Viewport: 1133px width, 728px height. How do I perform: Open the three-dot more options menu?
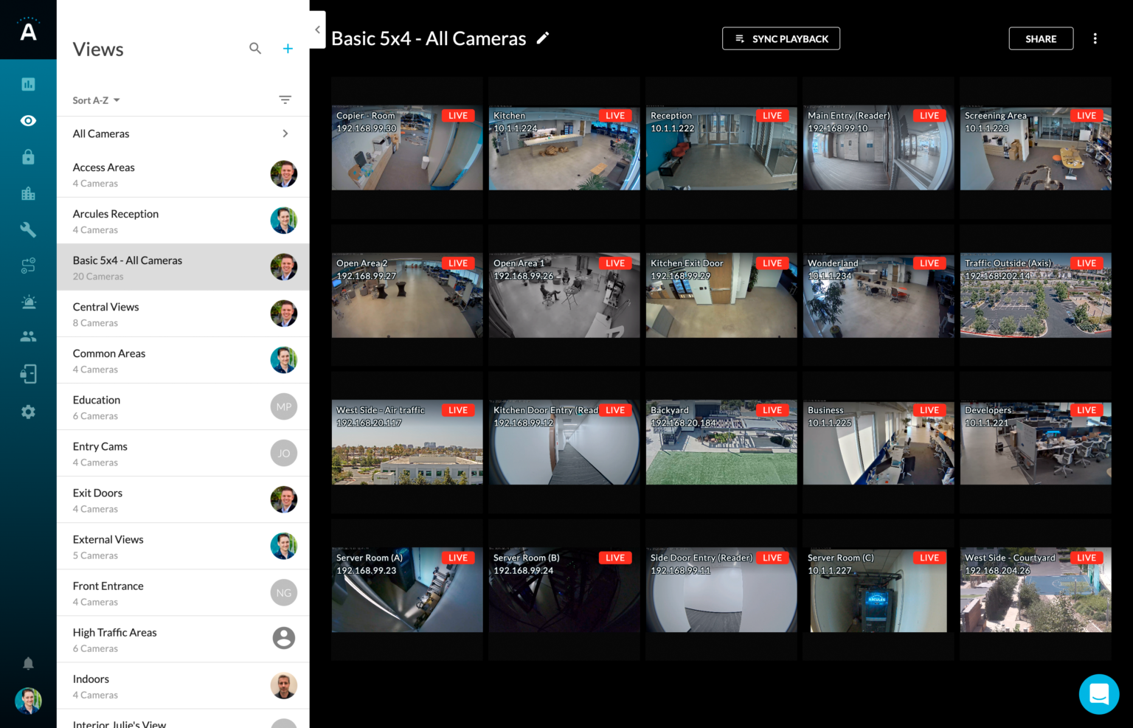(1095, 38)
